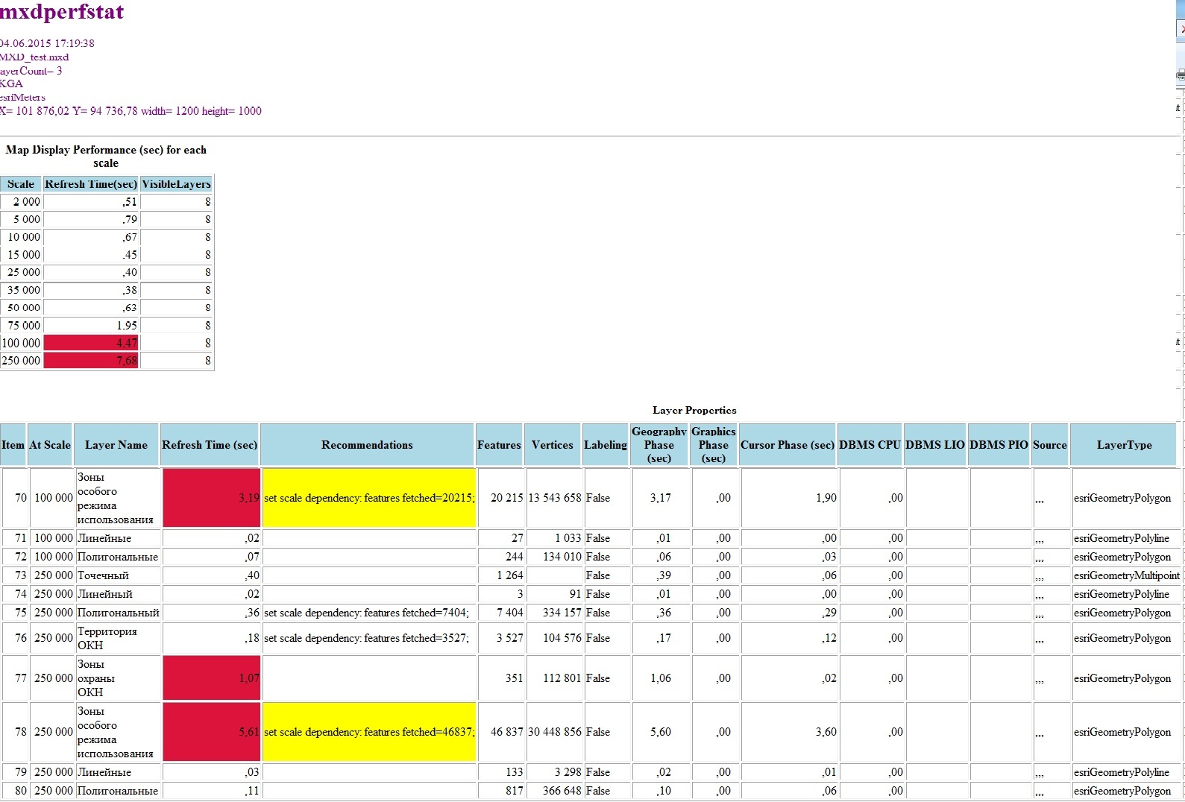
Task: Click the mxdperfstat page title
Action: [x=62, y=12]
